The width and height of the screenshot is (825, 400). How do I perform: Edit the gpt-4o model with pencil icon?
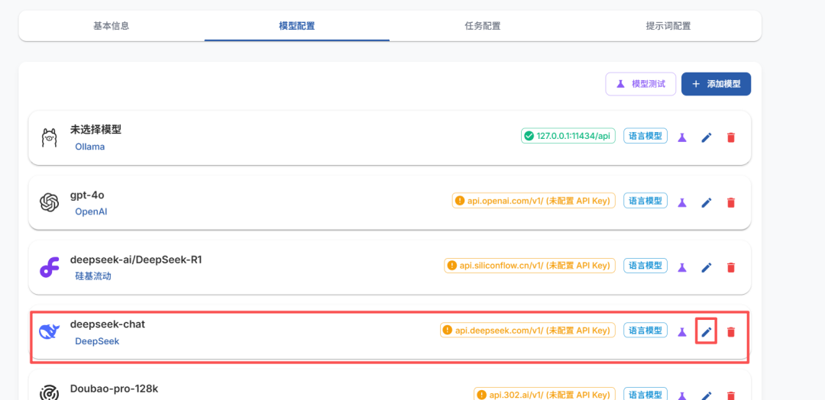point(707,202)
